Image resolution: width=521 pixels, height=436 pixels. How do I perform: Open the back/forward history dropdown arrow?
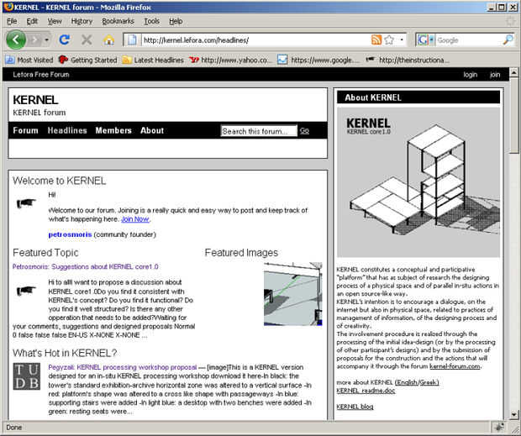coord(47,40)
